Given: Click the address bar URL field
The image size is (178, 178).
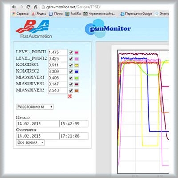Looking at the screenshot, I should click(104, 7).
